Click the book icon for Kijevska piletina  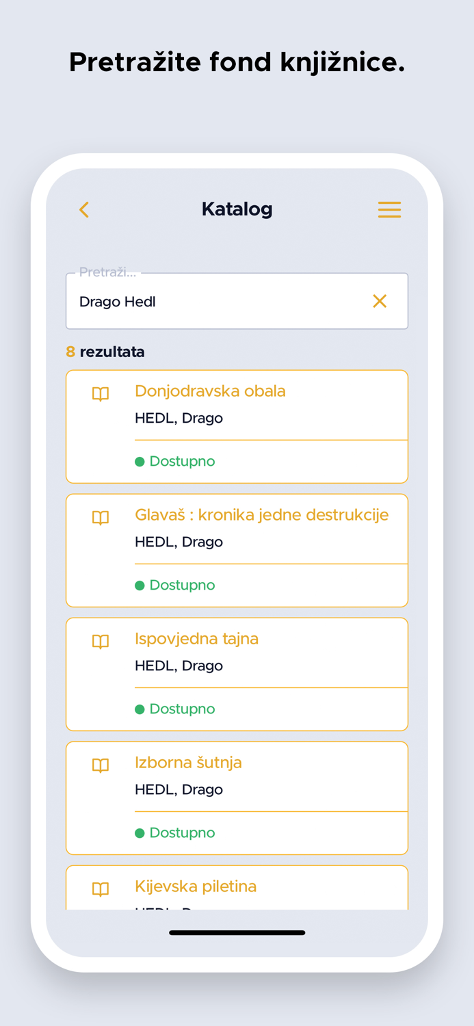click(x=100, y=890)
